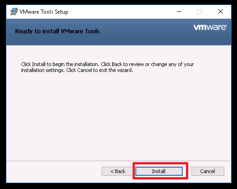Click the "VMware Tools Setup" title bar text
Screen dimensions: 237x189
44,12
